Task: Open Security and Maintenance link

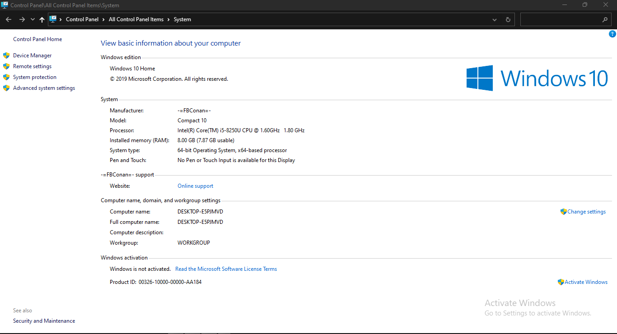Action: coord(44,321)
